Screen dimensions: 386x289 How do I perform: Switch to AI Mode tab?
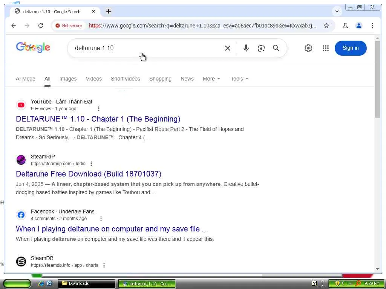point(26,79)
